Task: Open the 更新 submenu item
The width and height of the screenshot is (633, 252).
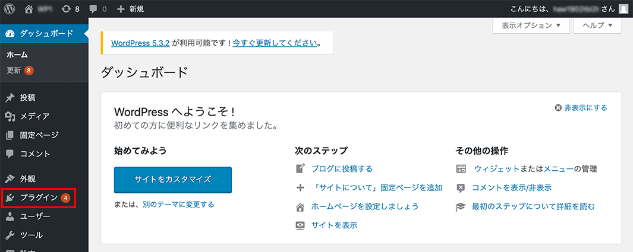Action: [x=14, y=70]
